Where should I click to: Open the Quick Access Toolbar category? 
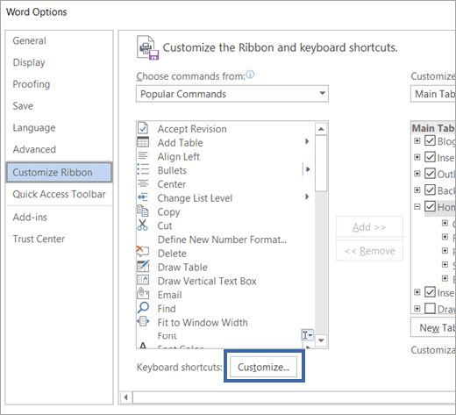[59, 194]
